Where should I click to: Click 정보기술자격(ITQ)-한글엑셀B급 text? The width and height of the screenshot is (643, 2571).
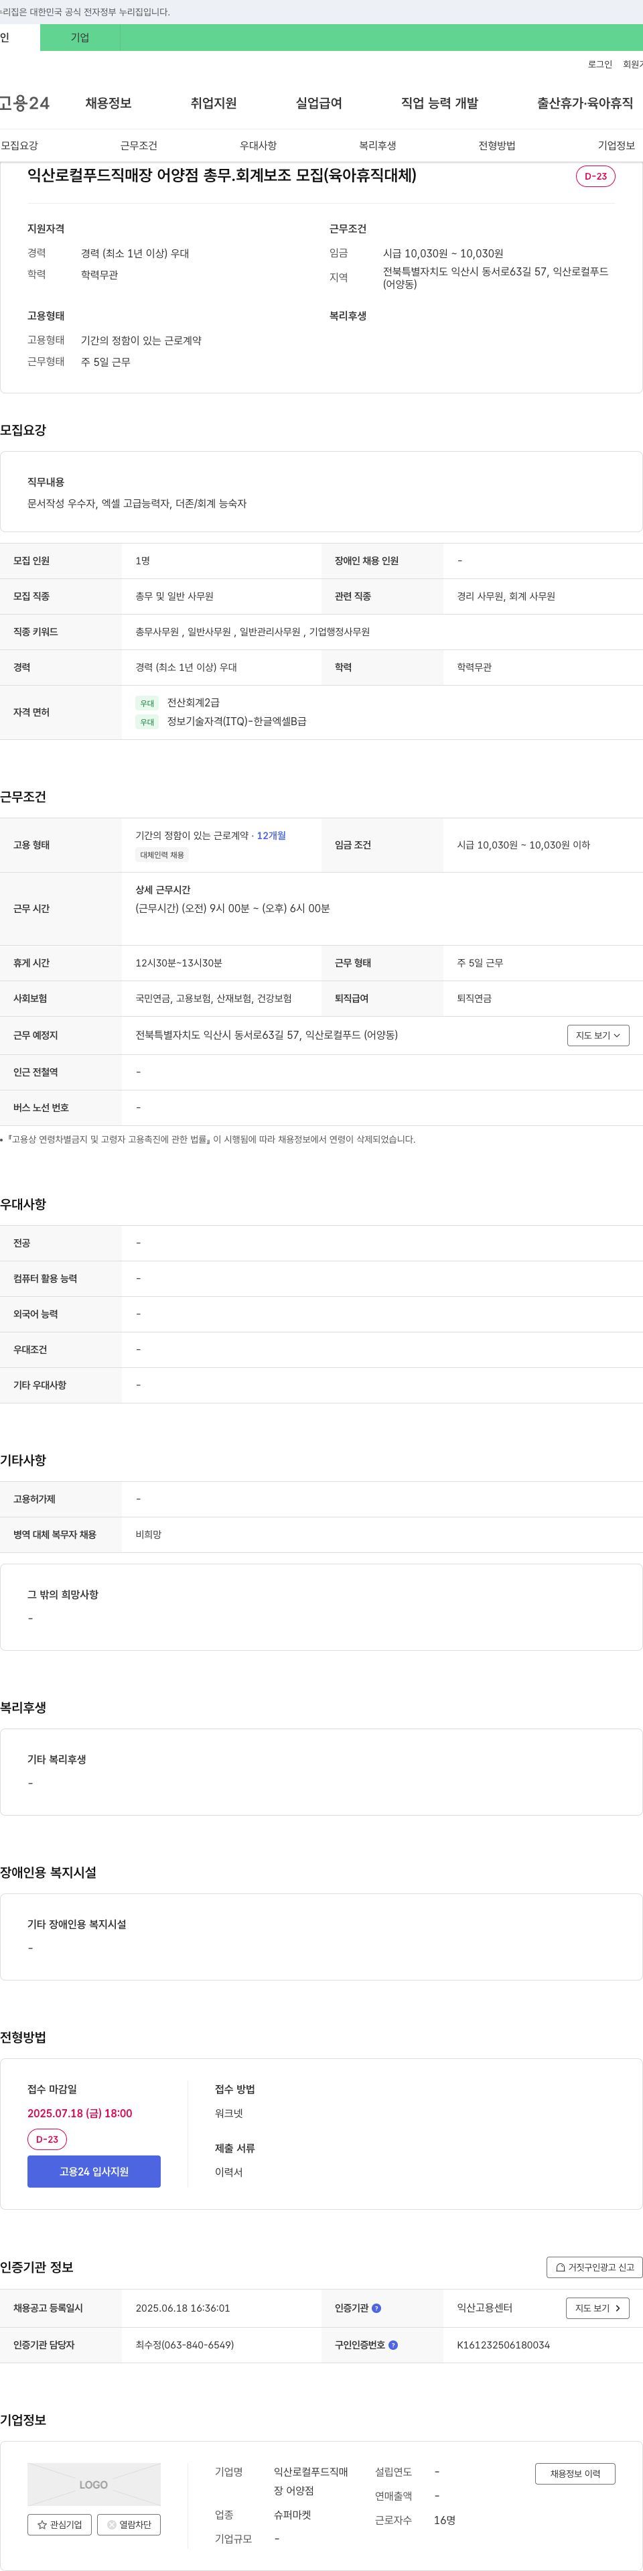pos(236,722)
